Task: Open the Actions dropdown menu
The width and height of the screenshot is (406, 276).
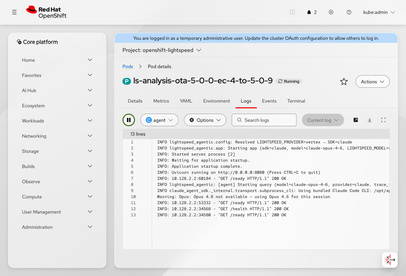Action: [x=373, y=82]
